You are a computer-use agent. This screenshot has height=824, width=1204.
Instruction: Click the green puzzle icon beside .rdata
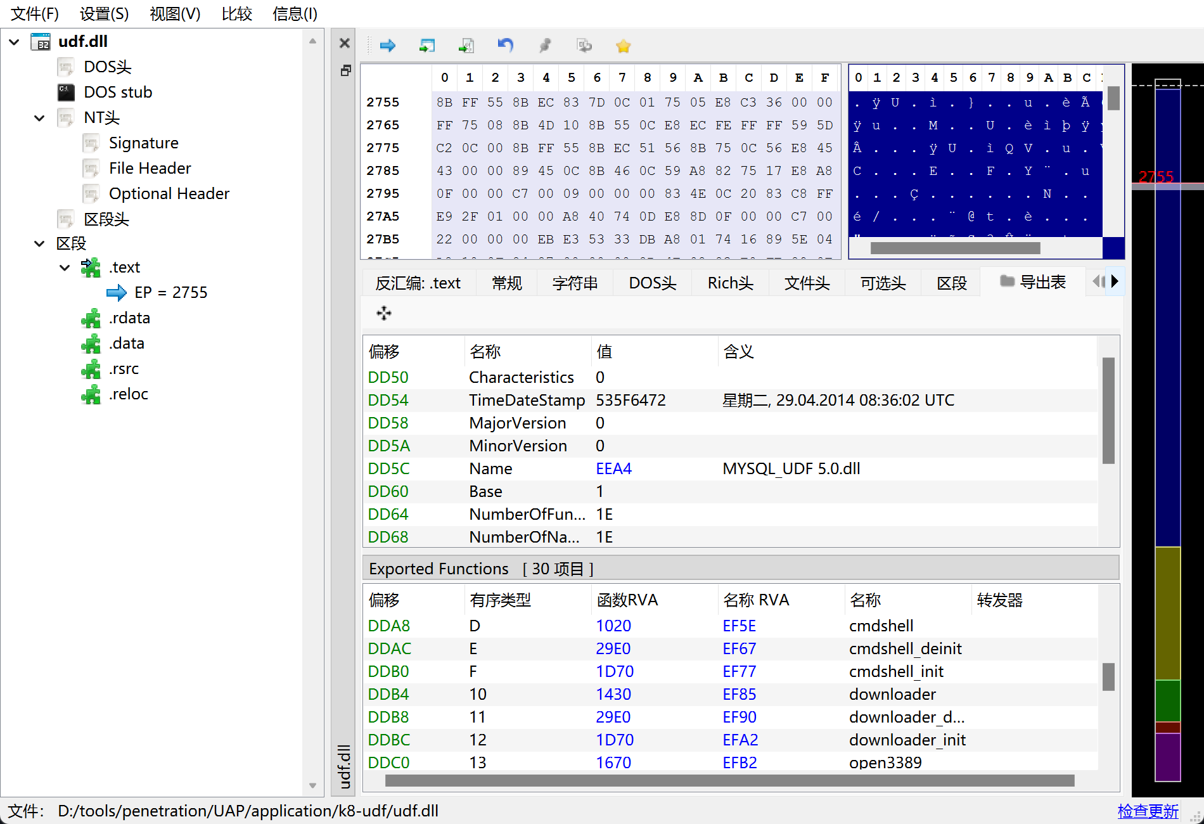click(x=91, y=318)
